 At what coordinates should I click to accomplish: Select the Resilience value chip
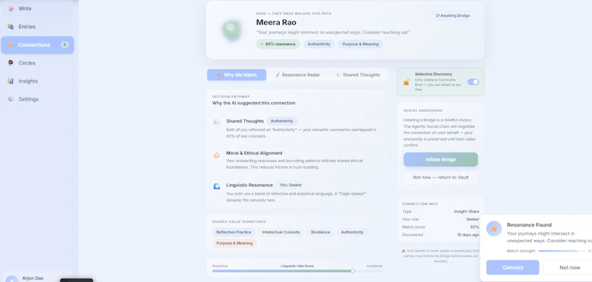click(x=320, y=232)
